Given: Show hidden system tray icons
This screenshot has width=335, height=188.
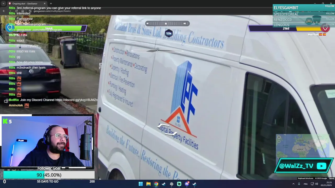Looking at the screenshot, I should click(293, 184).
